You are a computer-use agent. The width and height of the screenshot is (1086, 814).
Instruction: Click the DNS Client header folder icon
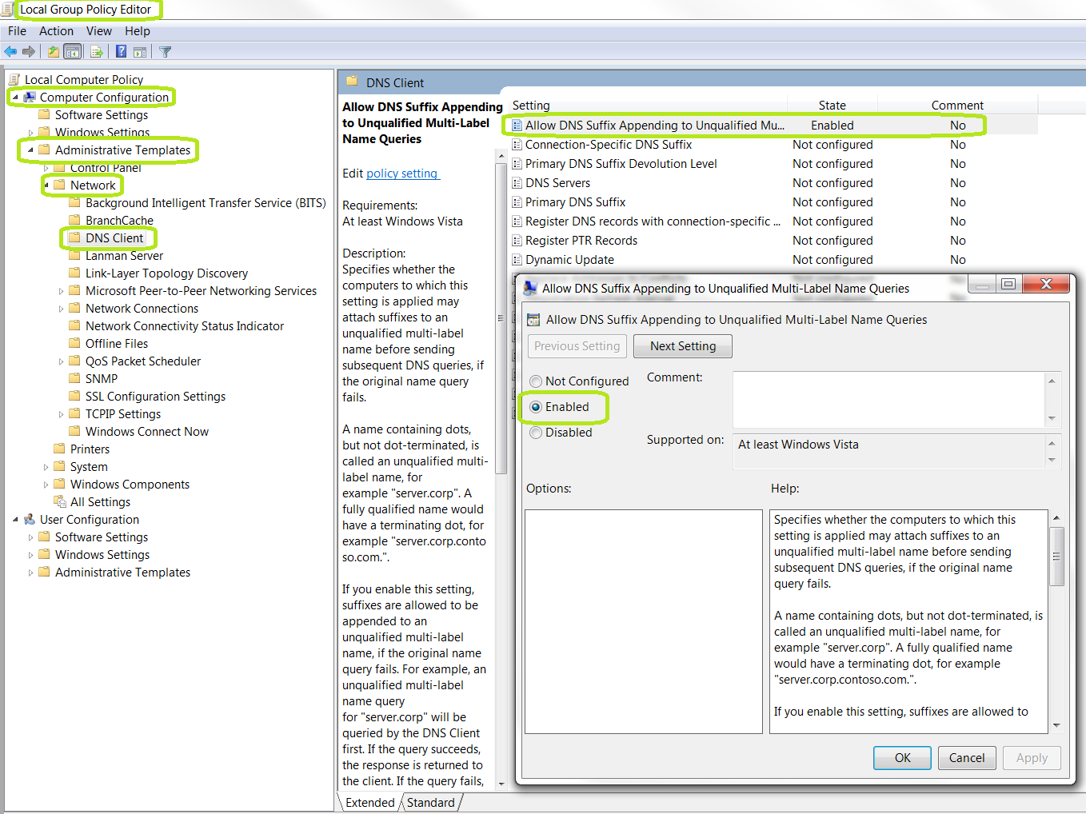tap(352, 82)
